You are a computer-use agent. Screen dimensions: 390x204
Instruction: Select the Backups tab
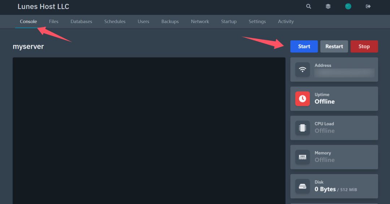pyautogui.click(x=170, y=22)
